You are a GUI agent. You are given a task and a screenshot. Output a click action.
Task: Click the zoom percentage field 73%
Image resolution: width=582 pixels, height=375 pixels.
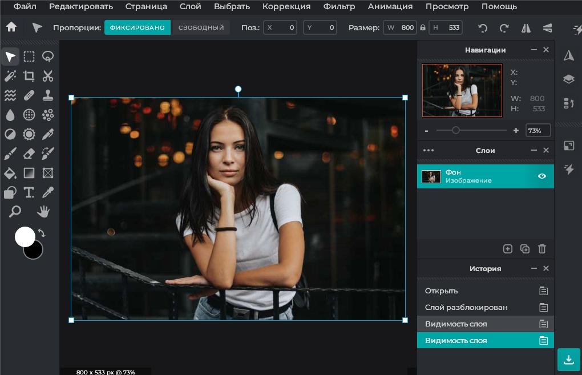click(537, 131)
